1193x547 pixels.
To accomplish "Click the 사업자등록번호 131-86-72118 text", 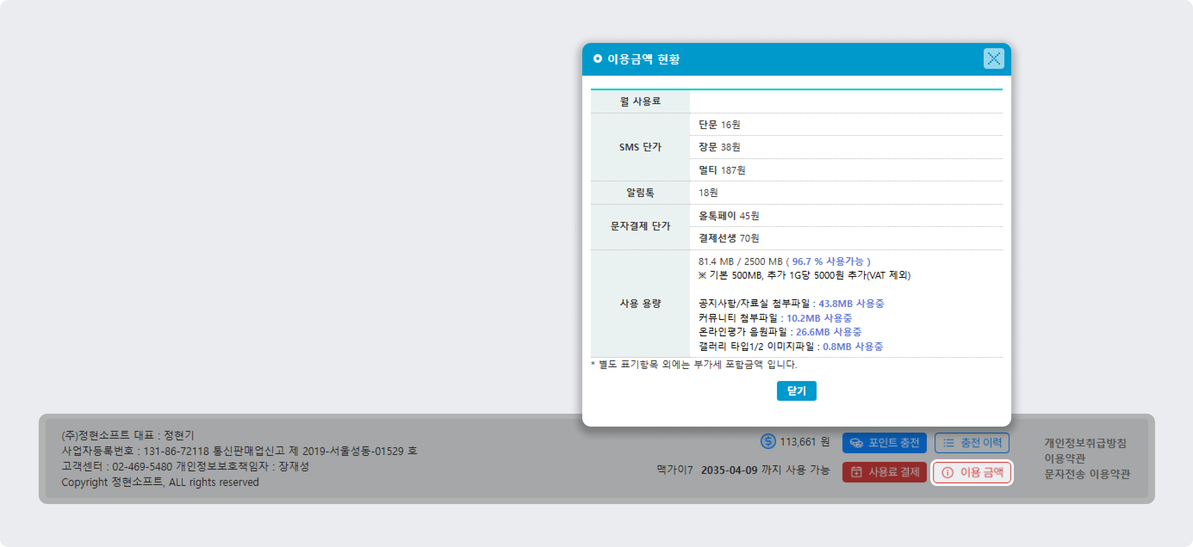I will pyautogui.click(x=135, y=451).
